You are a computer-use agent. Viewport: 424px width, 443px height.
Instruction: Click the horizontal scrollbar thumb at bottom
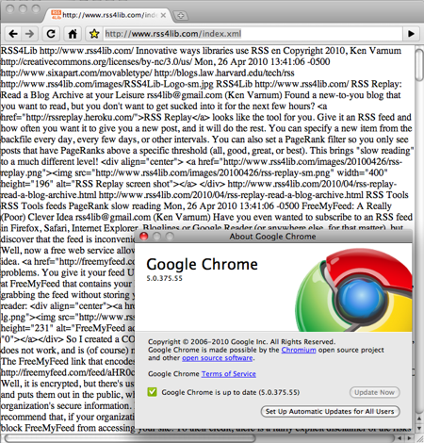pos(130,438)
